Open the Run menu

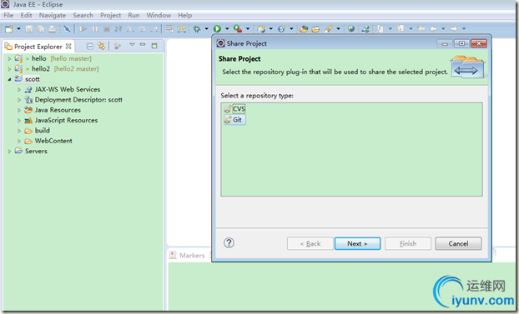[134, 15]
